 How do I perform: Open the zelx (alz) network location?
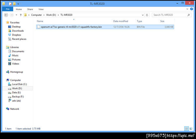coord(16,101)
